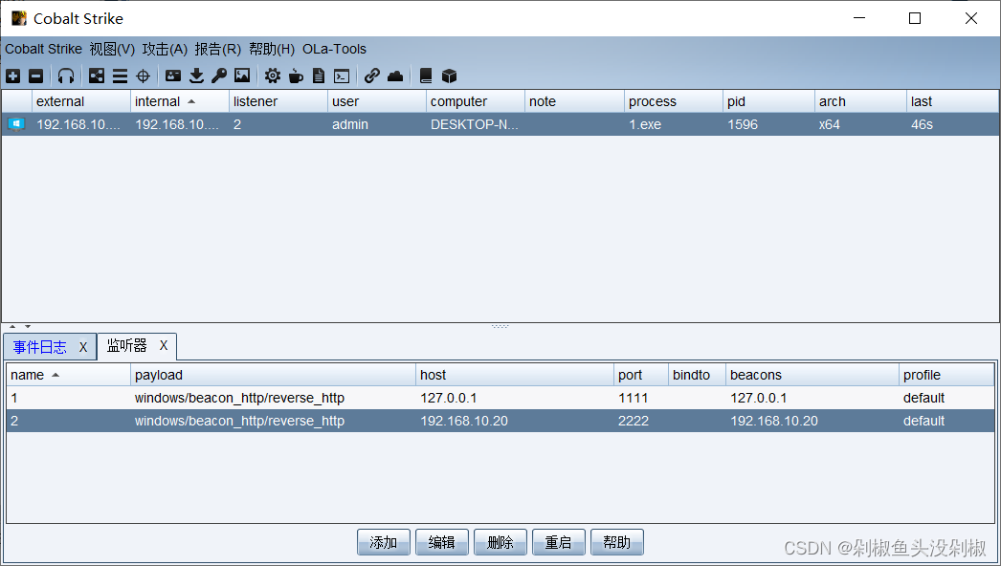1001x566 pixels.
Task: Sort listeners by host column header
Action: 515,375
